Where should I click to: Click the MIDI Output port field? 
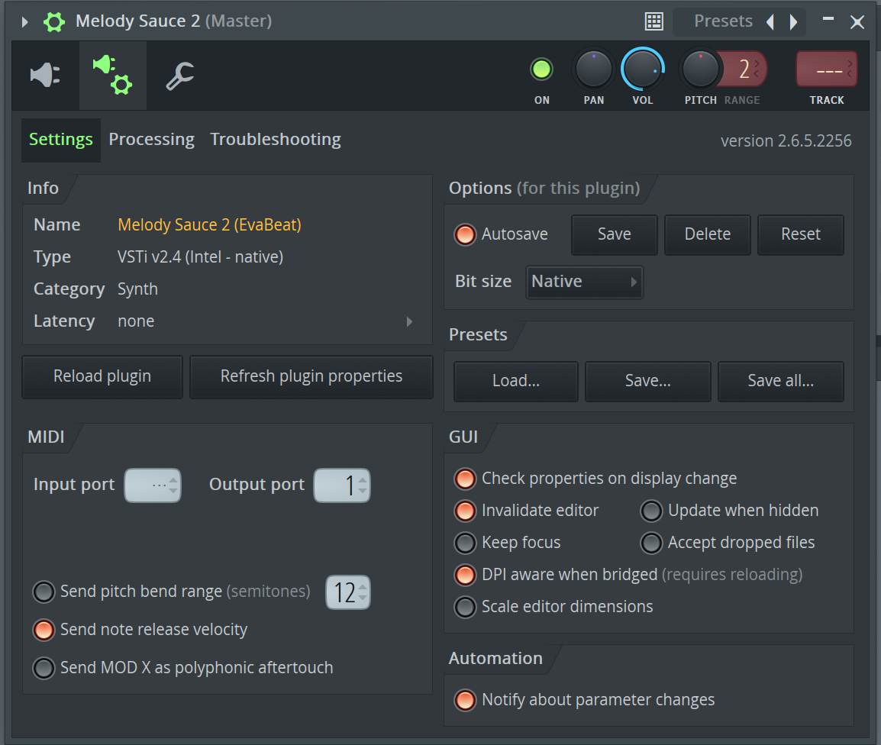tap(341, 485)
